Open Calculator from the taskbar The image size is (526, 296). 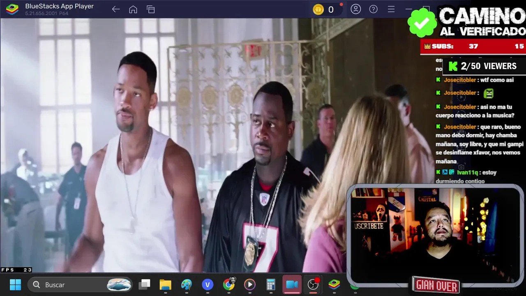271,284
